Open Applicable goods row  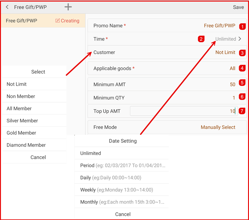(x=167, y=68)
